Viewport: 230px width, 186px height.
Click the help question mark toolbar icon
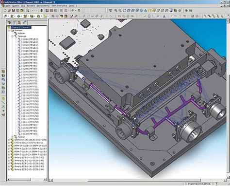pos(79,11)
